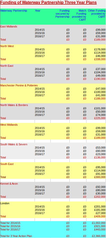The height and width of the screenshot is (238, 106).
Task: Select the East Midlands row label
Action: point(9,26)
